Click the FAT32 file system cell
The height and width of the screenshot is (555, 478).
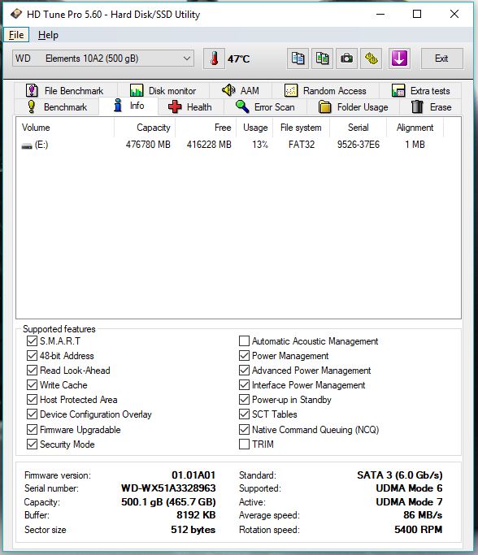coord(302,145)
